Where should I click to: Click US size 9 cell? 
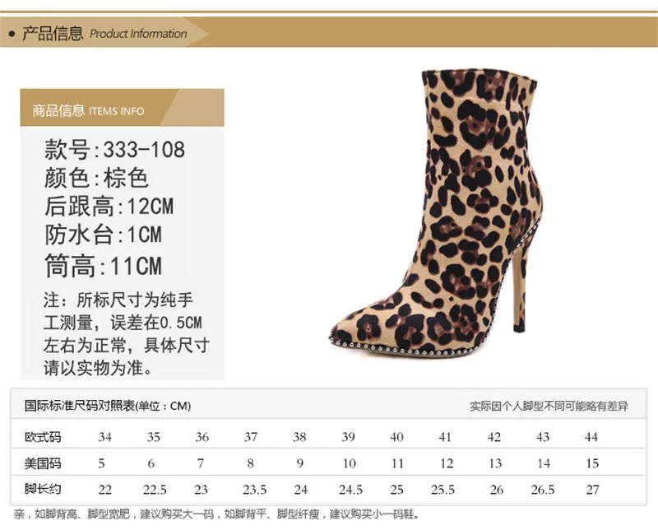(x=299, y=463)
